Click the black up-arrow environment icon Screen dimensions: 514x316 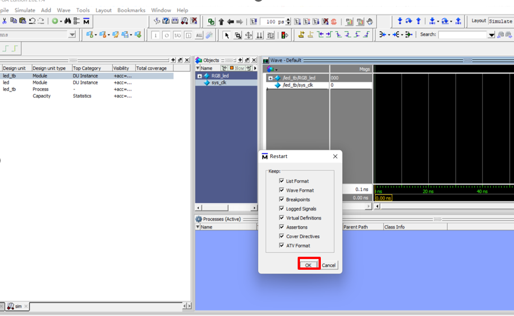click(x=221, y=21)
